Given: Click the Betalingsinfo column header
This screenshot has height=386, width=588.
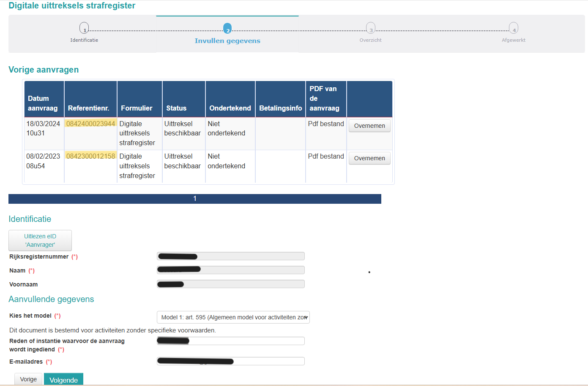Looking at the screenshot, I should tap(281, 99).
